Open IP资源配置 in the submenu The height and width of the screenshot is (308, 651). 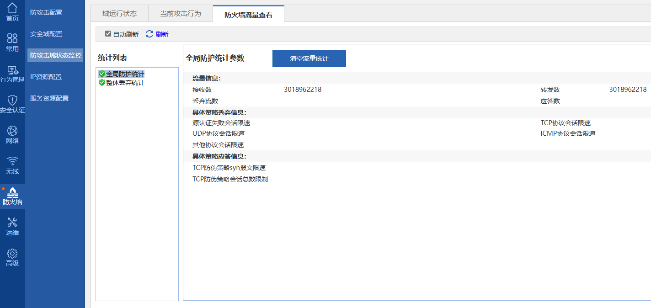click(x=46, y=77)
